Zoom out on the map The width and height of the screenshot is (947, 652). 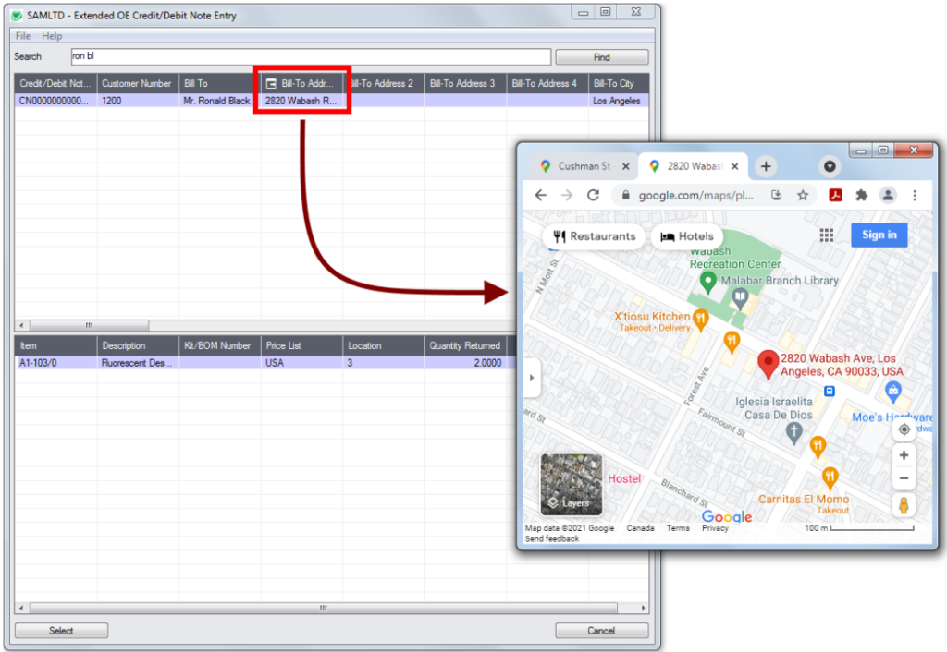(x=904, y=478)
